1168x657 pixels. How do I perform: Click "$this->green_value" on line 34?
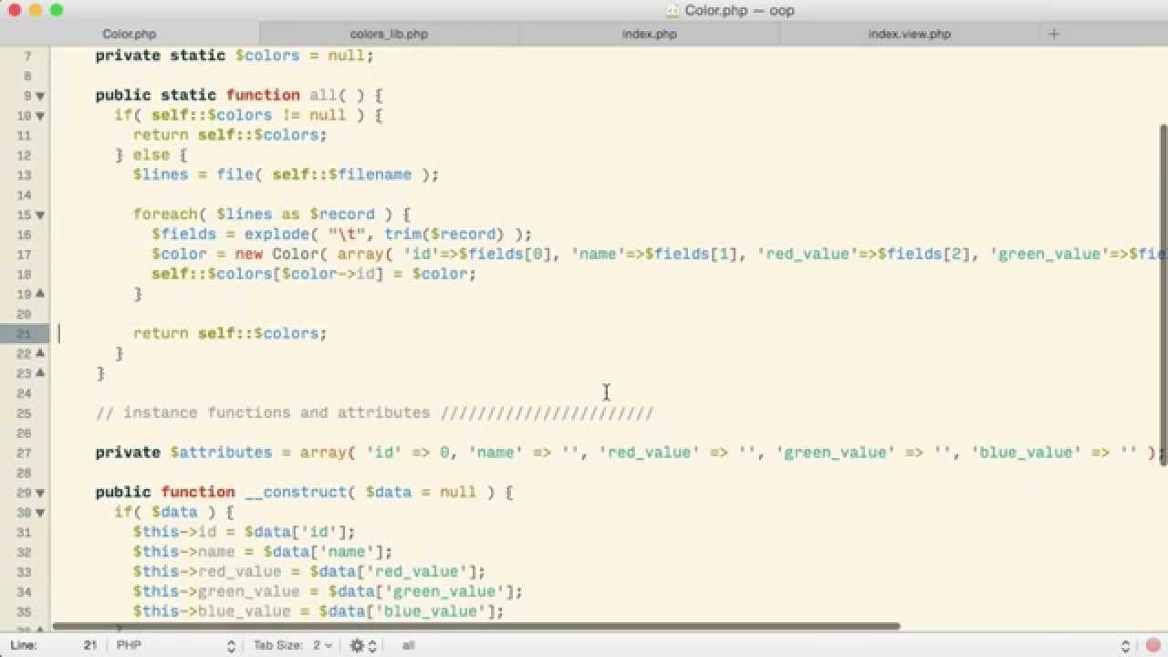pos(216,591)
